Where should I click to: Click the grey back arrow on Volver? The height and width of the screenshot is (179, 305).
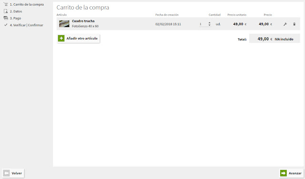[6, 173]
